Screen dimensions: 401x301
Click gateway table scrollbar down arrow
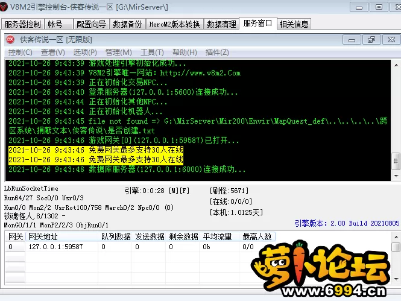pyautogui.click(x=396, y=279)
